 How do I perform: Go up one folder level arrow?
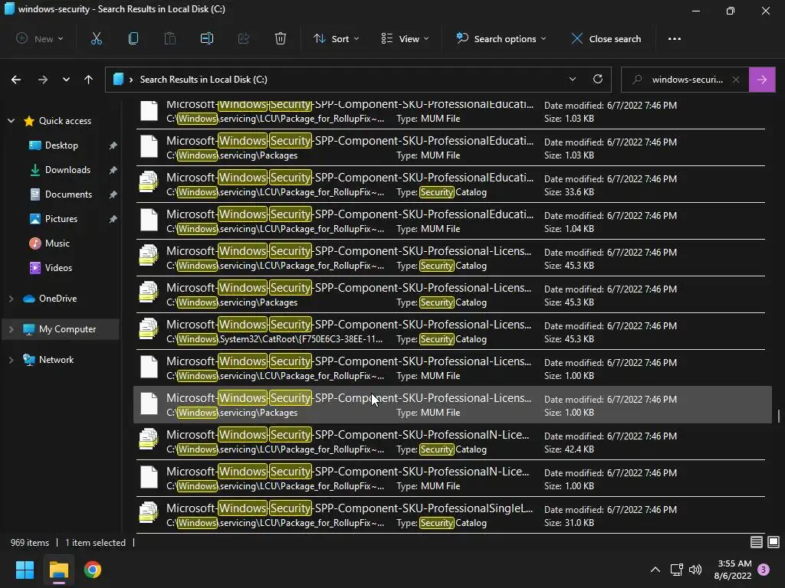pyautogui.click(x=89, y=80)
